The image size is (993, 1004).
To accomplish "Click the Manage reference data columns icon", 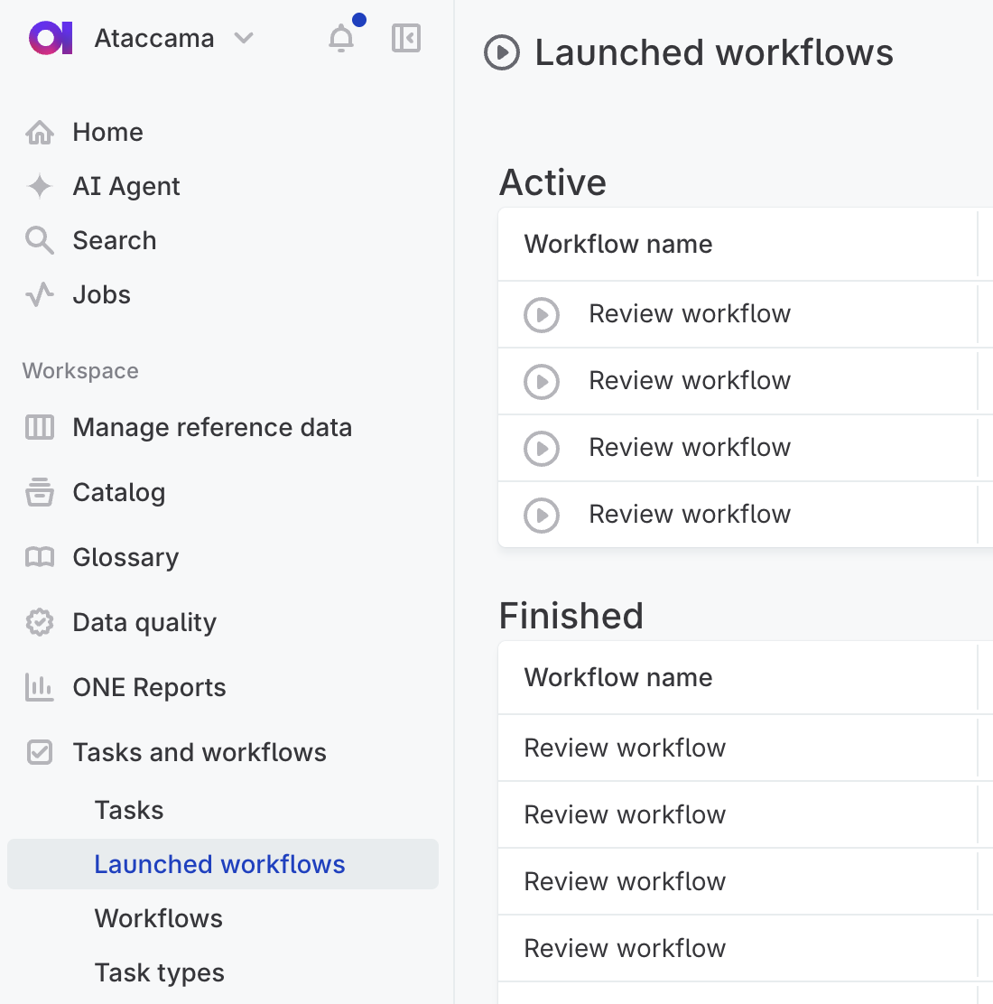I will pos(40,427).
